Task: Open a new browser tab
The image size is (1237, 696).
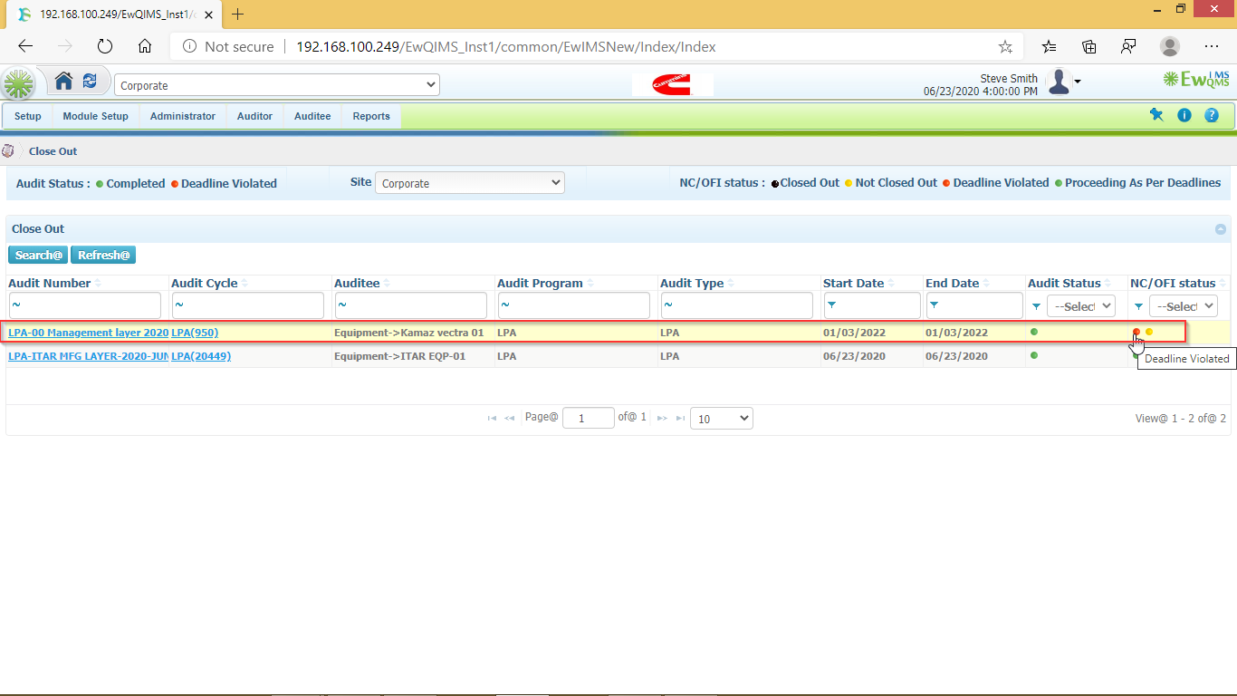Action: pos(238,14)
